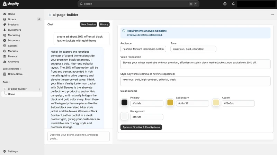The width and height of the screenshot is (277, 155).
Task: Click the gold Secondary color swatch
Action: (x=170, y=102)
